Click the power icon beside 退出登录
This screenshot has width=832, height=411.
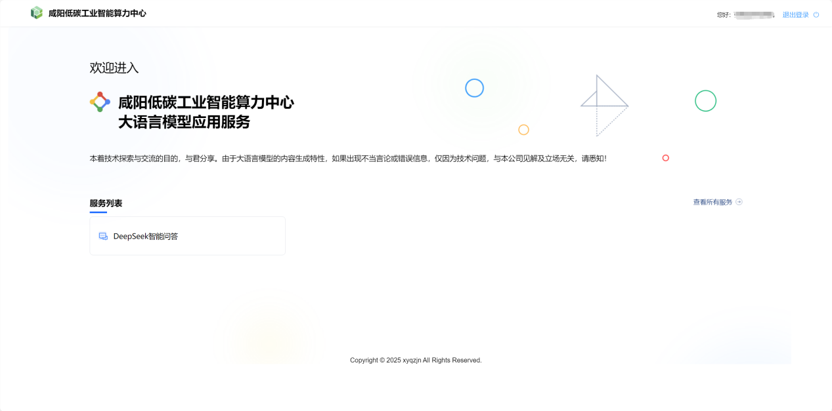click(816, 14)
